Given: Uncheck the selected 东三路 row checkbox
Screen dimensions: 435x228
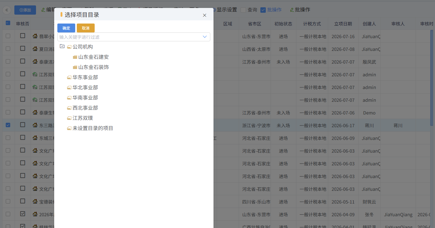Looking at the screenshot, I should pos(8,125).
